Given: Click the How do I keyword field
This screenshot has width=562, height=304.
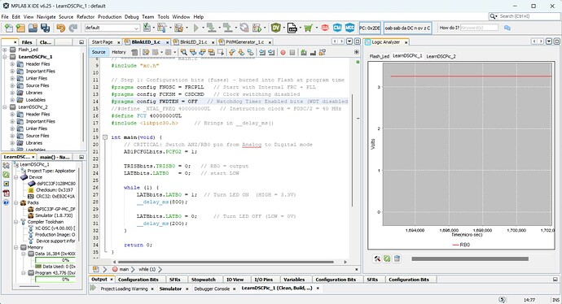Looking at the screenshot, I should 479,28.
